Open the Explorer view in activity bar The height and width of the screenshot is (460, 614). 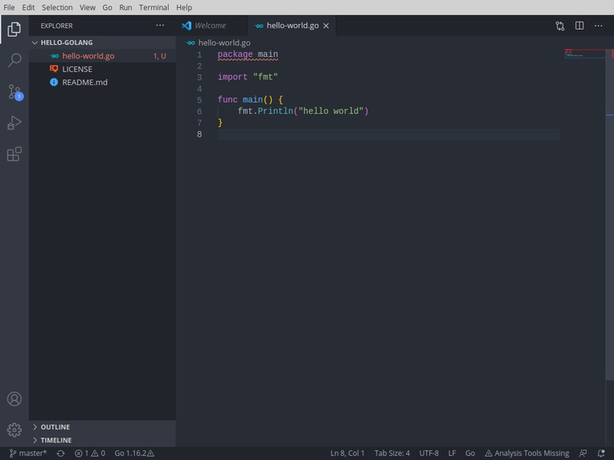(14, 30)
